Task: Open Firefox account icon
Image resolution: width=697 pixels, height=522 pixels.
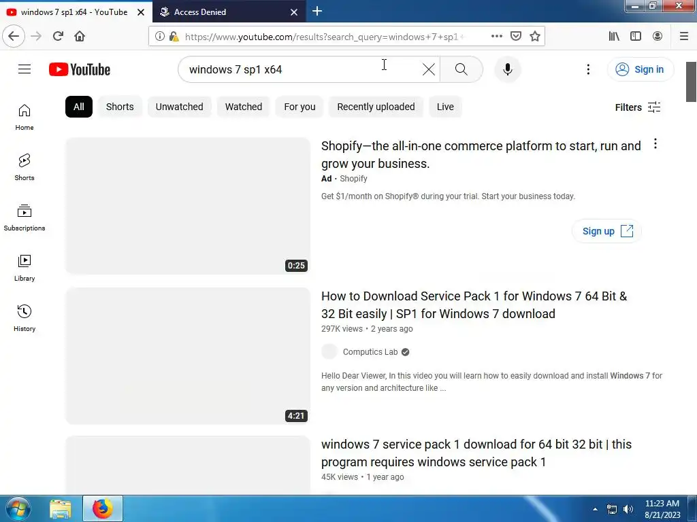Action: 658,36
